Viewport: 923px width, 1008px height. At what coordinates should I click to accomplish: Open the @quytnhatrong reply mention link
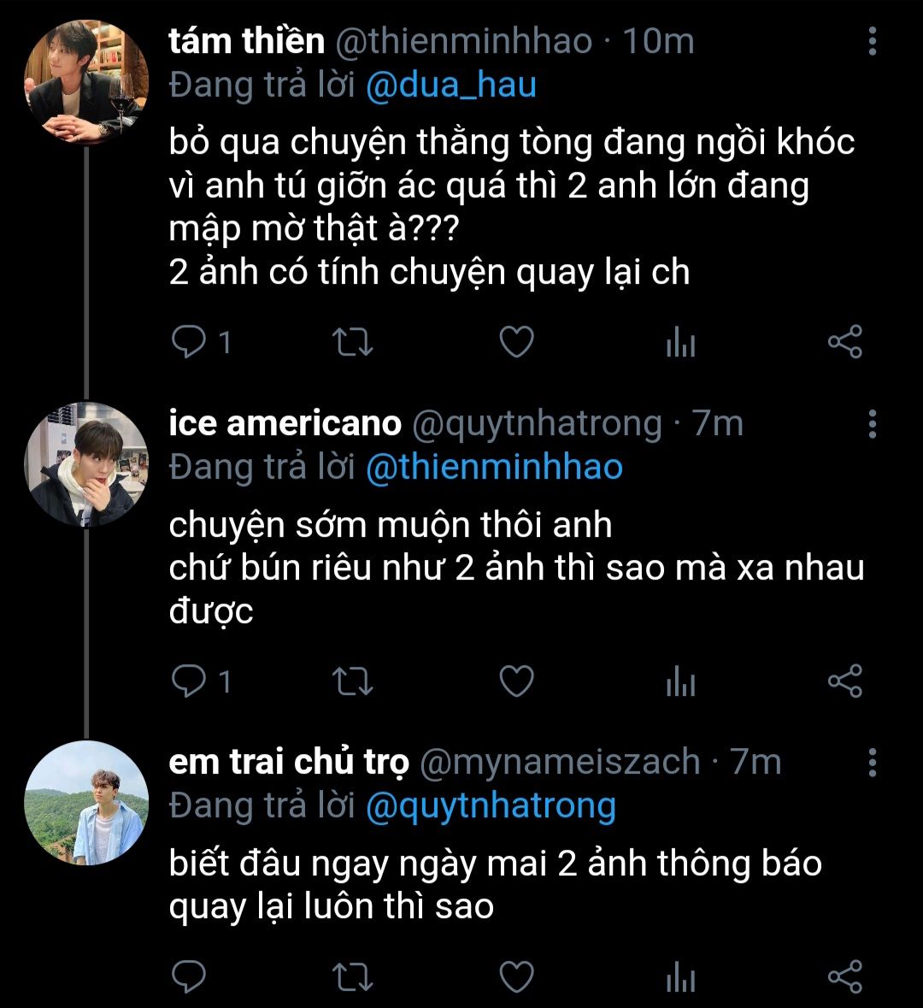click(491, 806)
